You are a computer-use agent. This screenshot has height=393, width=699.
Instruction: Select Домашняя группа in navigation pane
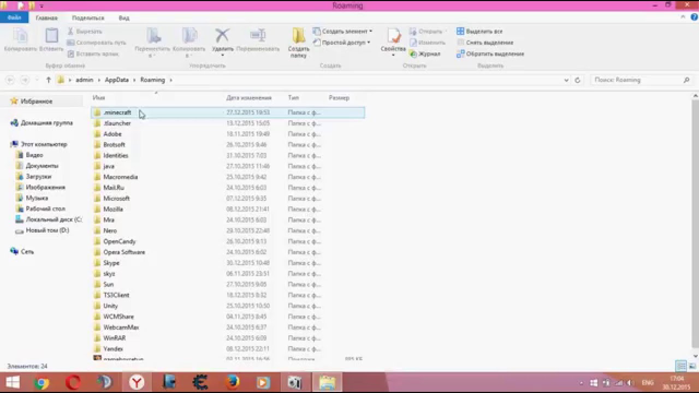pos(46,123)
